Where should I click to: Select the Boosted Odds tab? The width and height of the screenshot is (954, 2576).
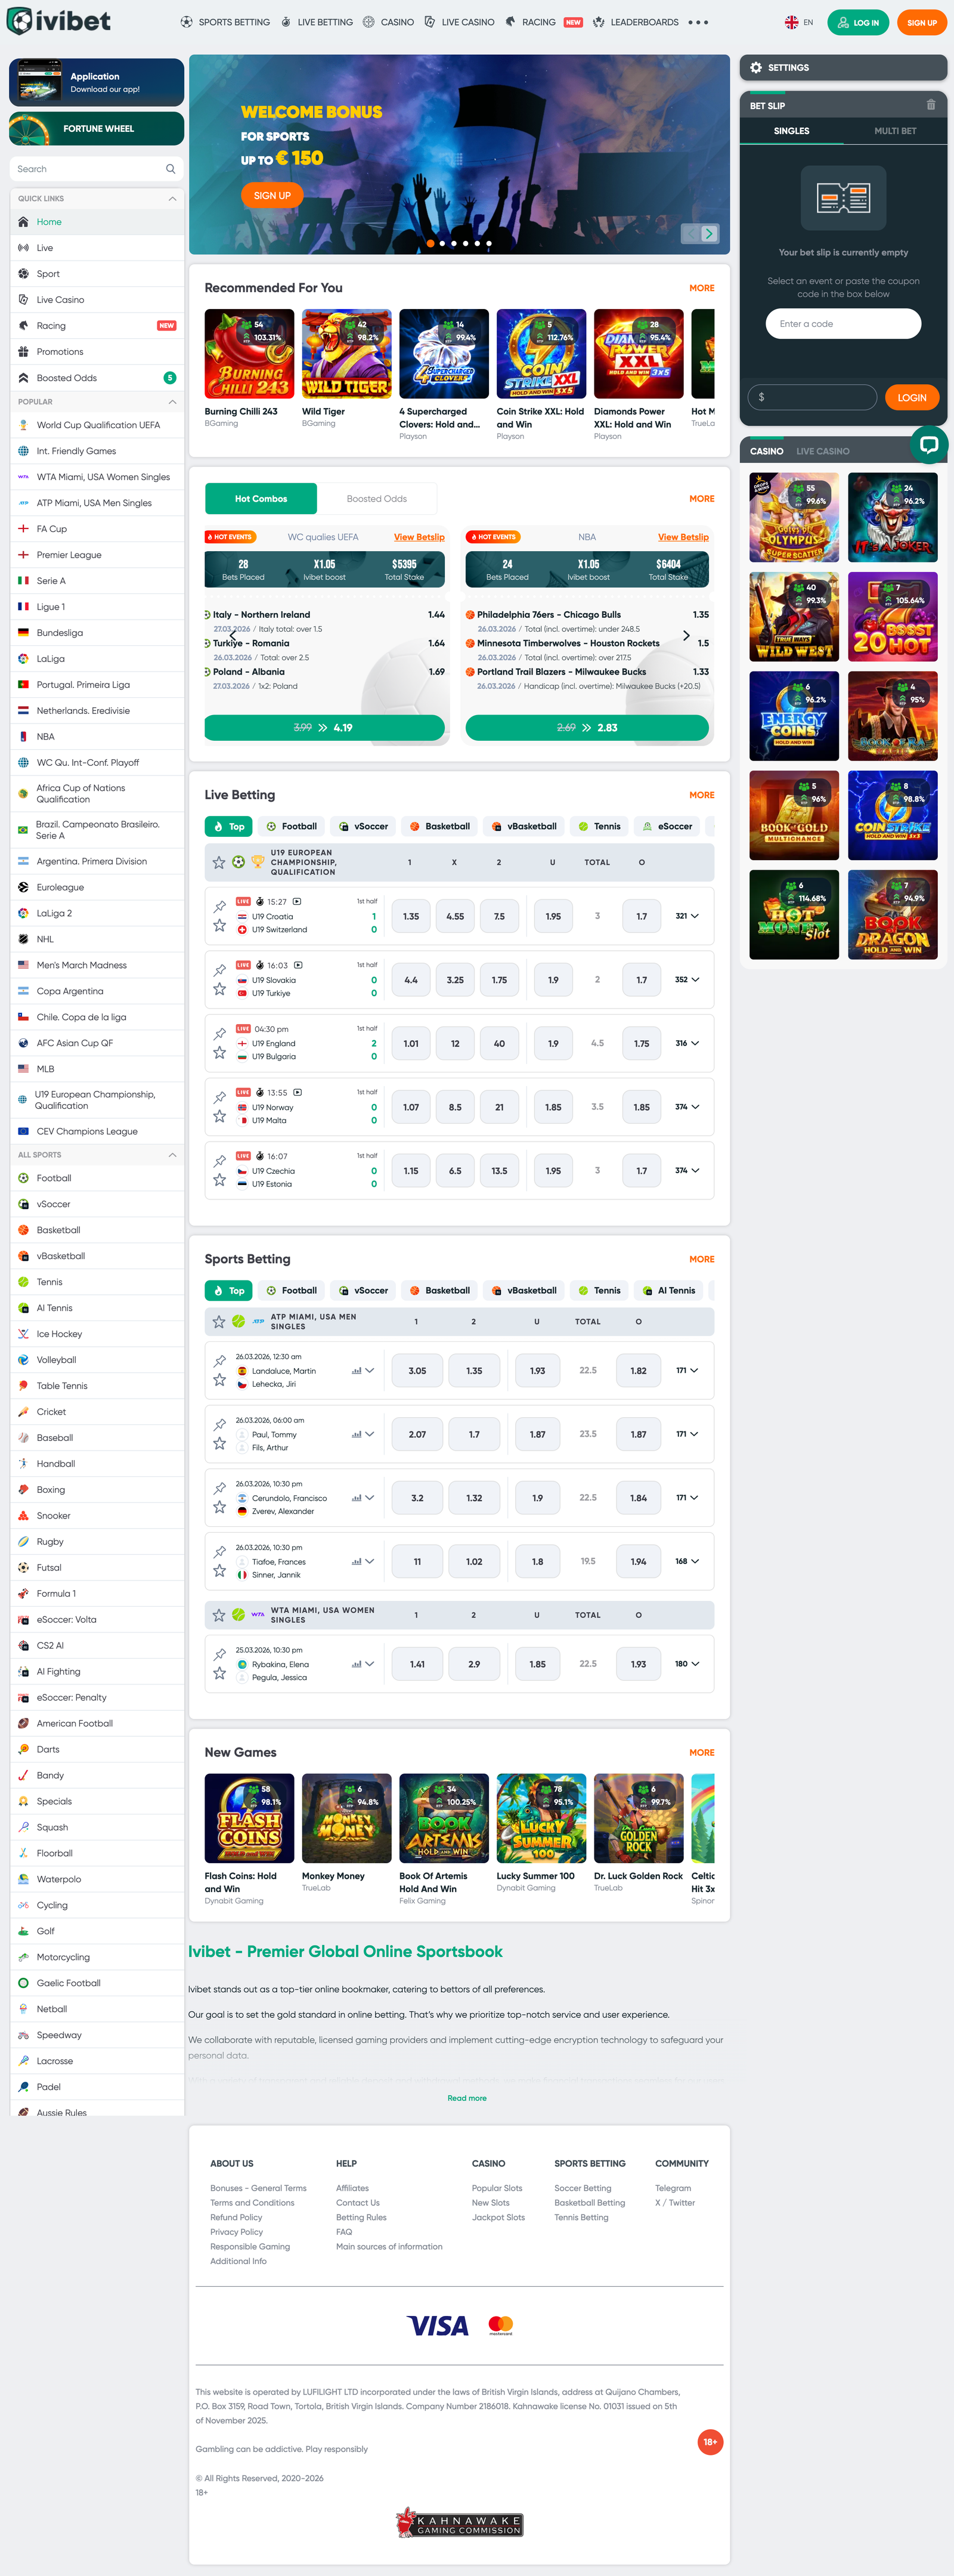tap(376, 499)
